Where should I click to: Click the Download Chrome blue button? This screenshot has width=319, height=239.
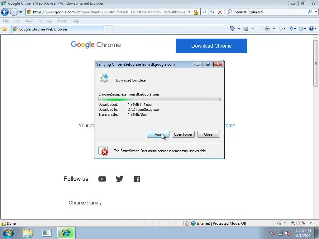pyautogui.click(x=212, y=46)
